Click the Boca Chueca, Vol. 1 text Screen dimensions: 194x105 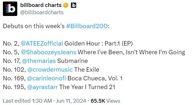[95, 78]
